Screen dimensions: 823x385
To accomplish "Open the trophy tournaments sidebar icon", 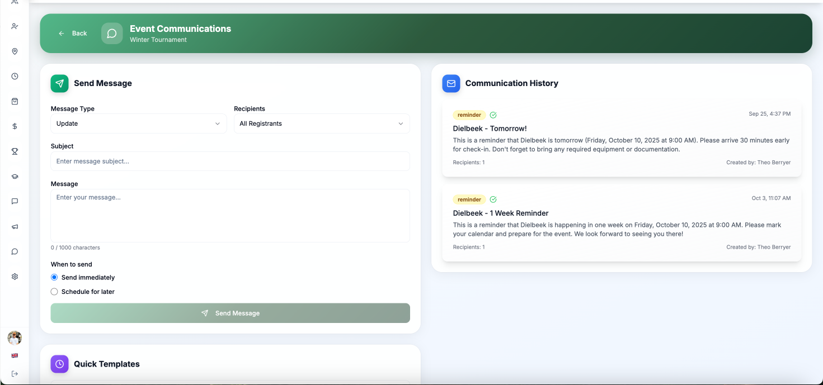I will point(15,151).
